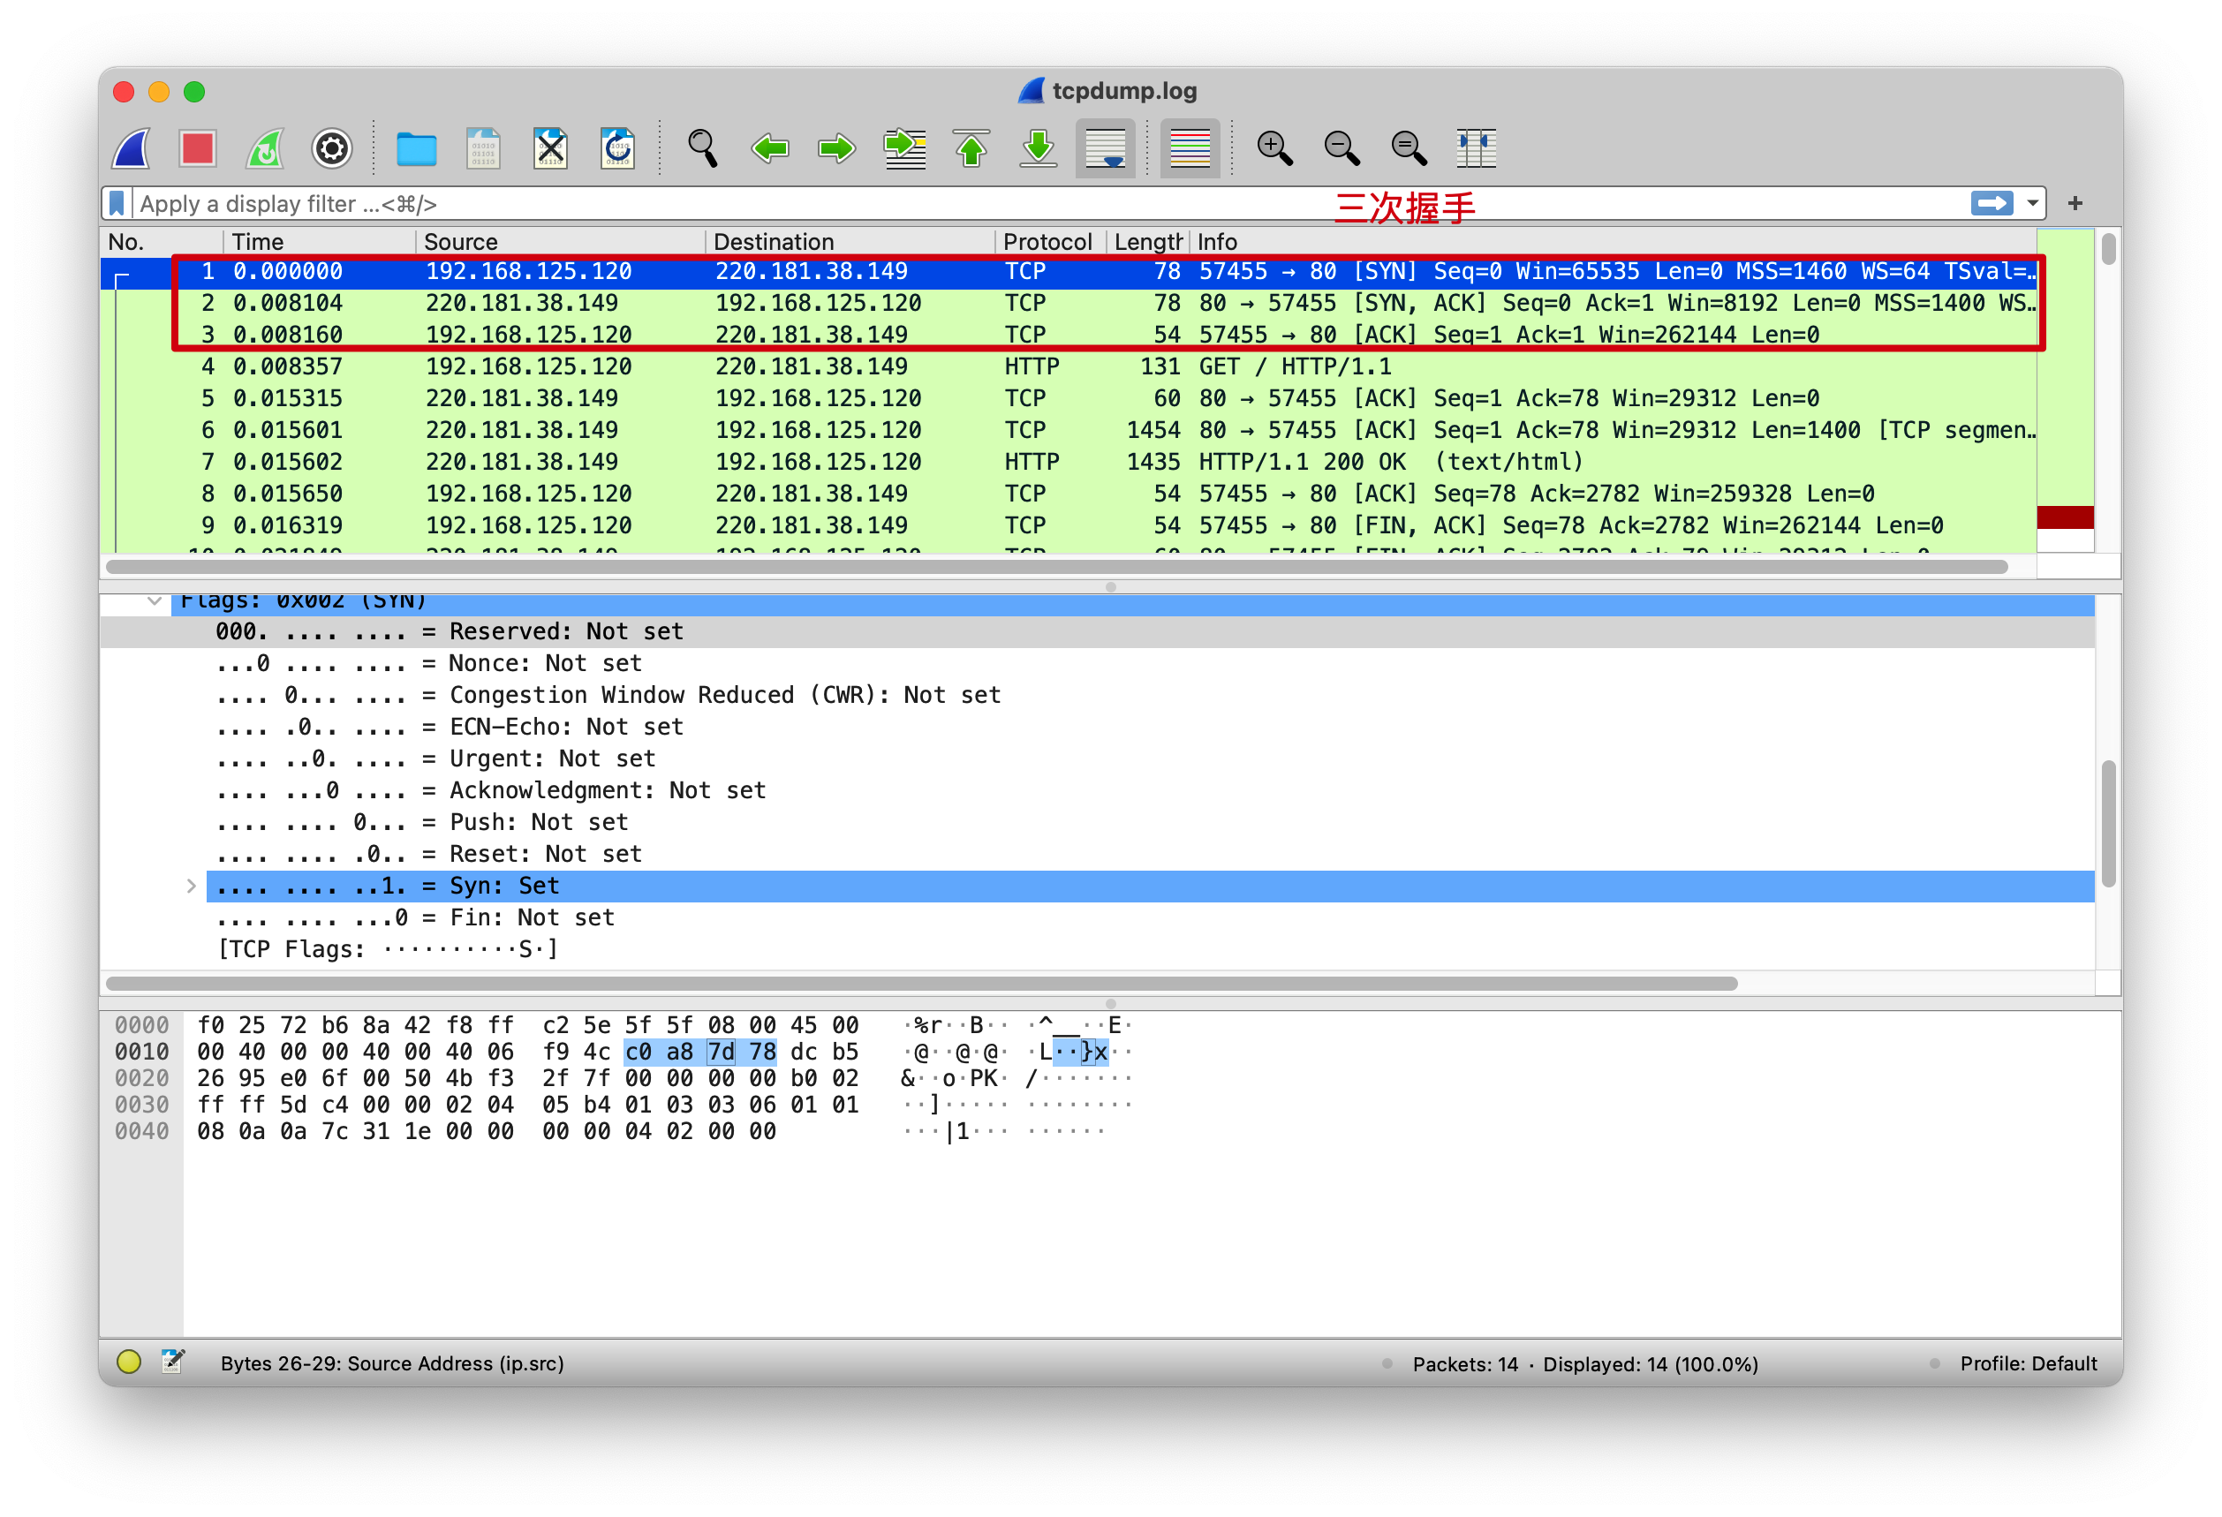The image size is (2222, 1517).
Task: Sort by Source column header
Action: [561, 242]
